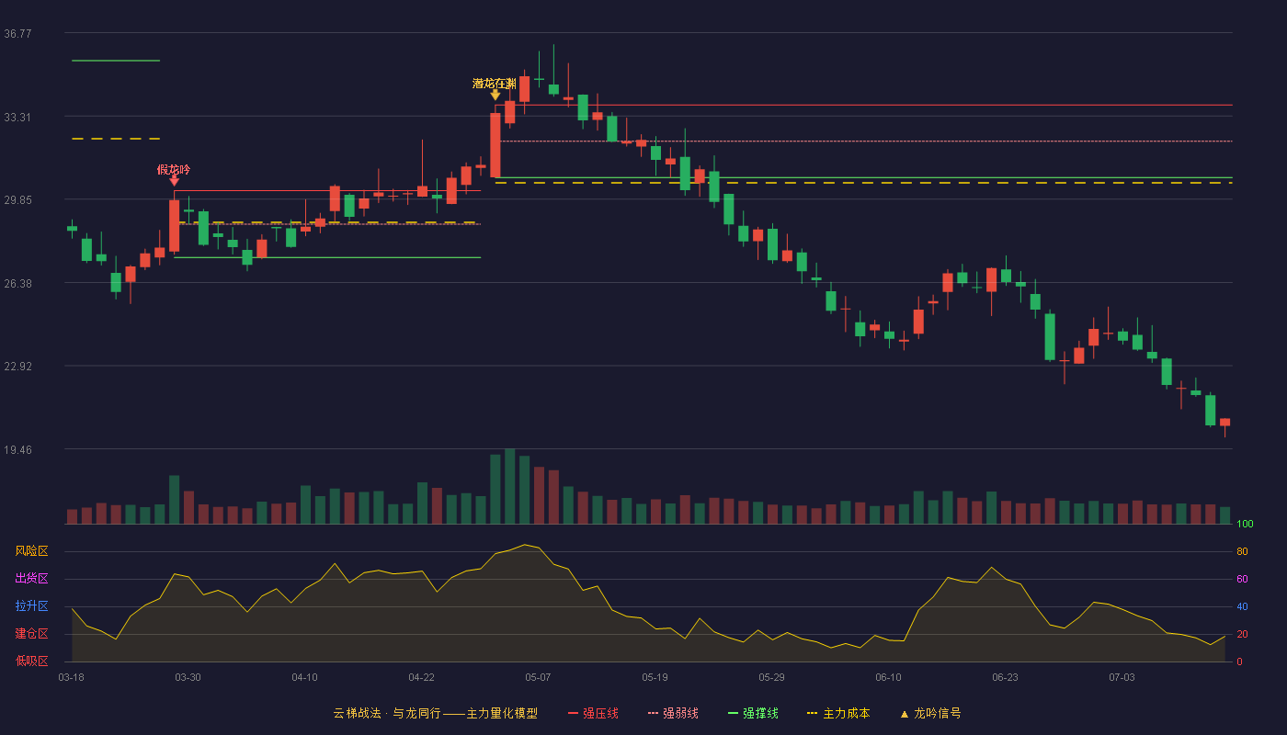Image resolution: width=1287 pixels, height=735 pixels.
Task: Select the 风险区 zone label
Action: tap(31, 551)
